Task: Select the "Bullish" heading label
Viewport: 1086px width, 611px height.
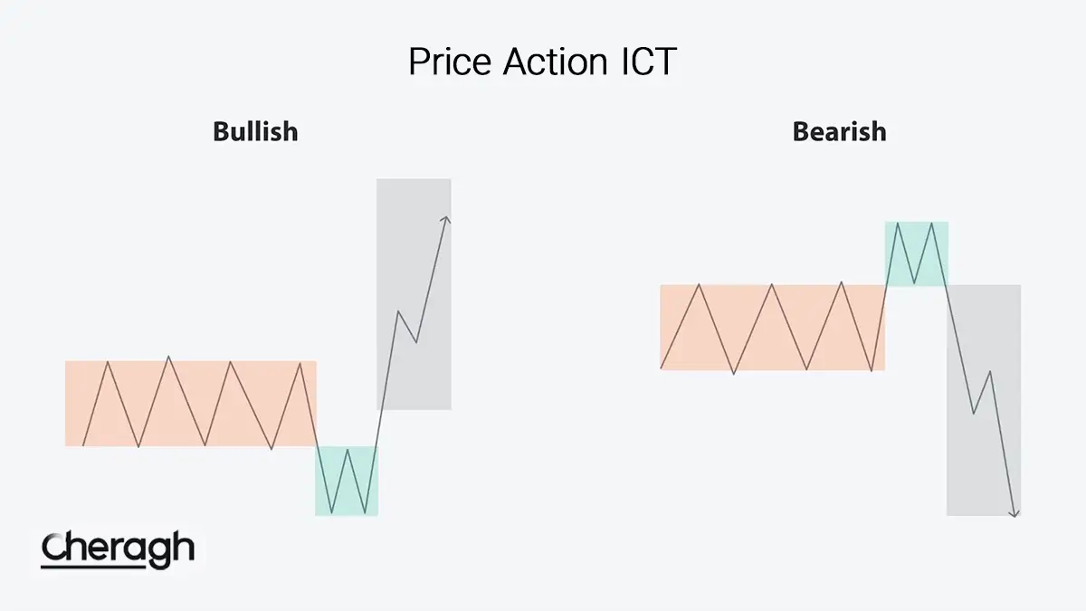Action: 255,132
